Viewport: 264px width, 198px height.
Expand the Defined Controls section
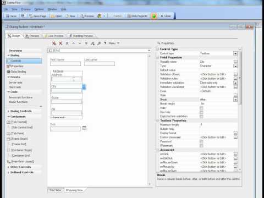click(8, 173)
